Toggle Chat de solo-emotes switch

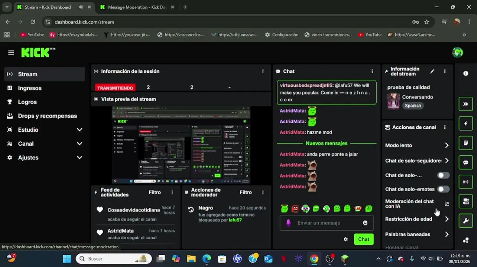coord(443,189)
